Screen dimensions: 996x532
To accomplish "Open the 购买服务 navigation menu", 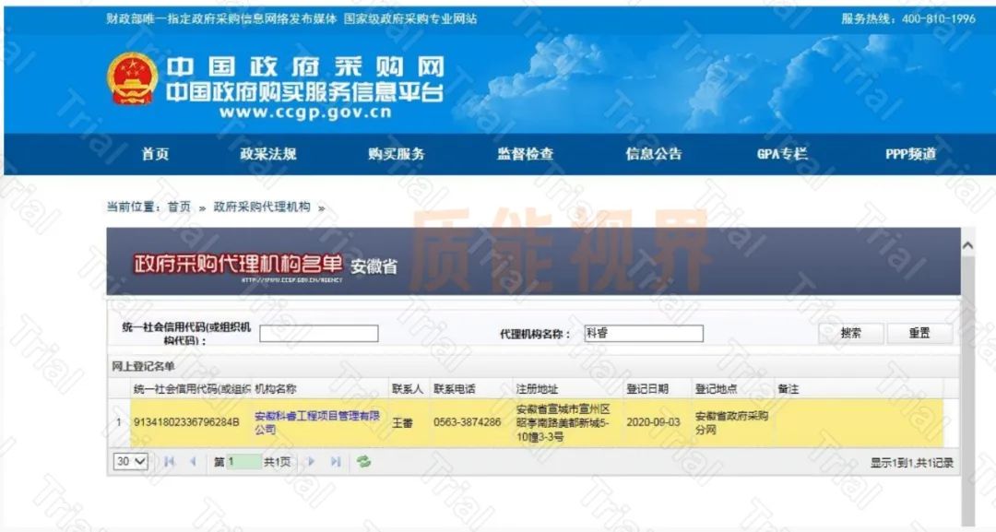I will coord(397,154).
